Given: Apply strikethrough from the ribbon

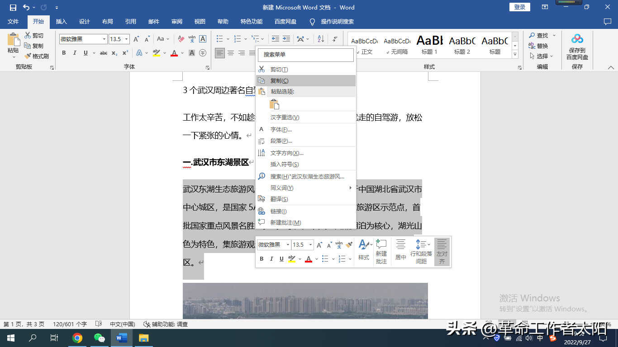Looking at the screenshot, I should coord(104,53).
